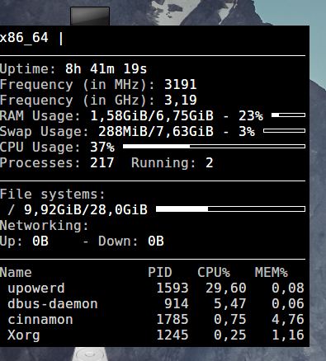Image resolution: width=326 pixels, height=361 pixels.
Task: Click the swap usage progress bar
Action: (x=284, y=130)
